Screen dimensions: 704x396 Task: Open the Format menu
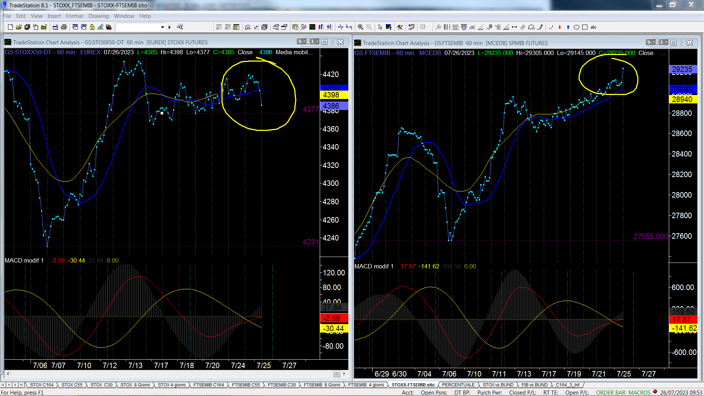[x=74, y=16]
